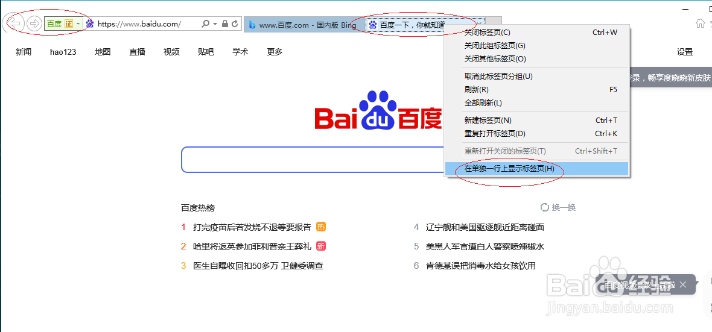
Task: Open the 直播 link
Action: (137, 52)
